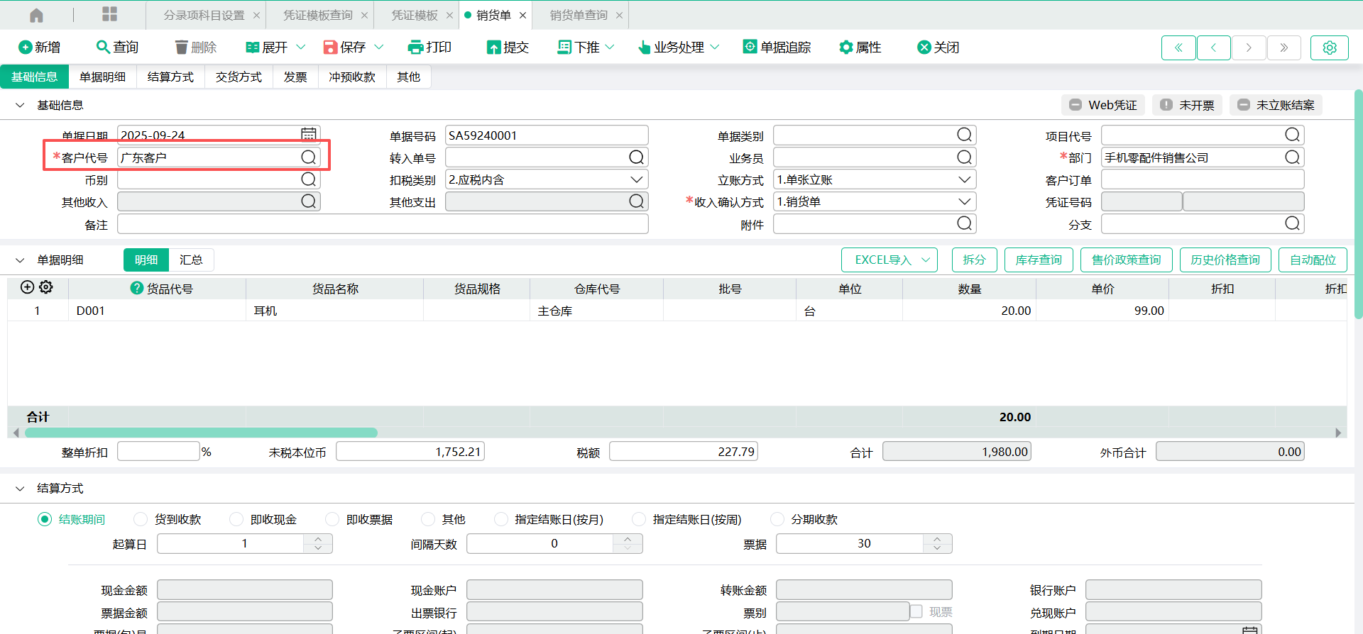Screen dimensions: 1363x634
Task: Open calendar picker for 单据日期
Action: coord(309,134)
